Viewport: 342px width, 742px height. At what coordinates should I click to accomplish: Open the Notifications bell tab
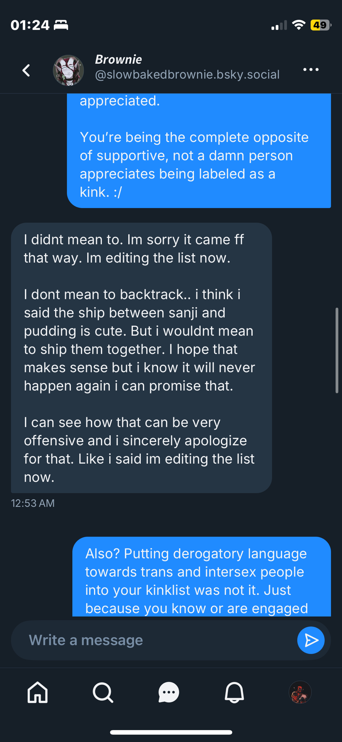tap(234, 692)
